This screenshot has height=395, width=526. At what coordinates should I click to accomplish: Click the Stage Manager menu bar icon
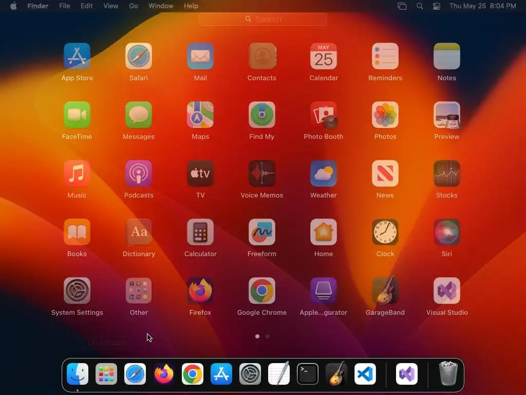402,6
